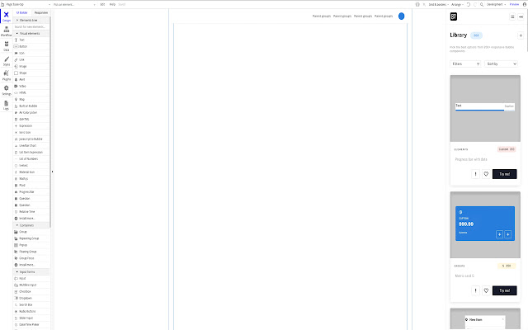Open info for Metric card 5
528x330 pixels.
click(x=475, y=290)
